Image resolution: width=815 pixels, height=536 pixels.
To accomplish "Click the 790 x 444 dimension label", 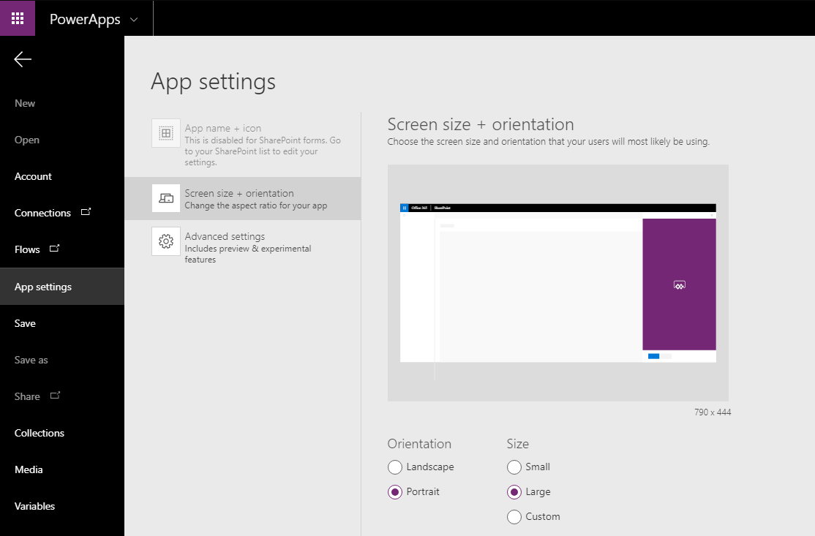I will click(x=712, y=412).
